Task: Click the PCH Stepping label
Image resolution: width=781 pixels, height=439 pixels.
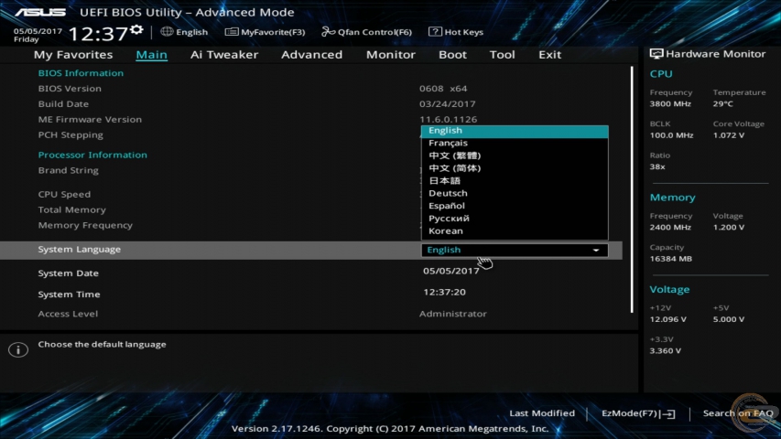Action: pyautogui.click(x=71, y=134)
